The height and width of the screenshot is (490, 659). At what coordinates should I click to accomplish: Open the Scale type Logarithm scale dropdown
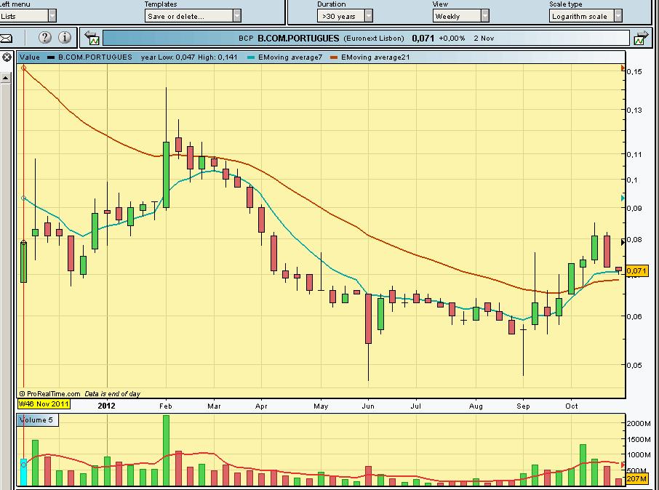coord(586,17)
